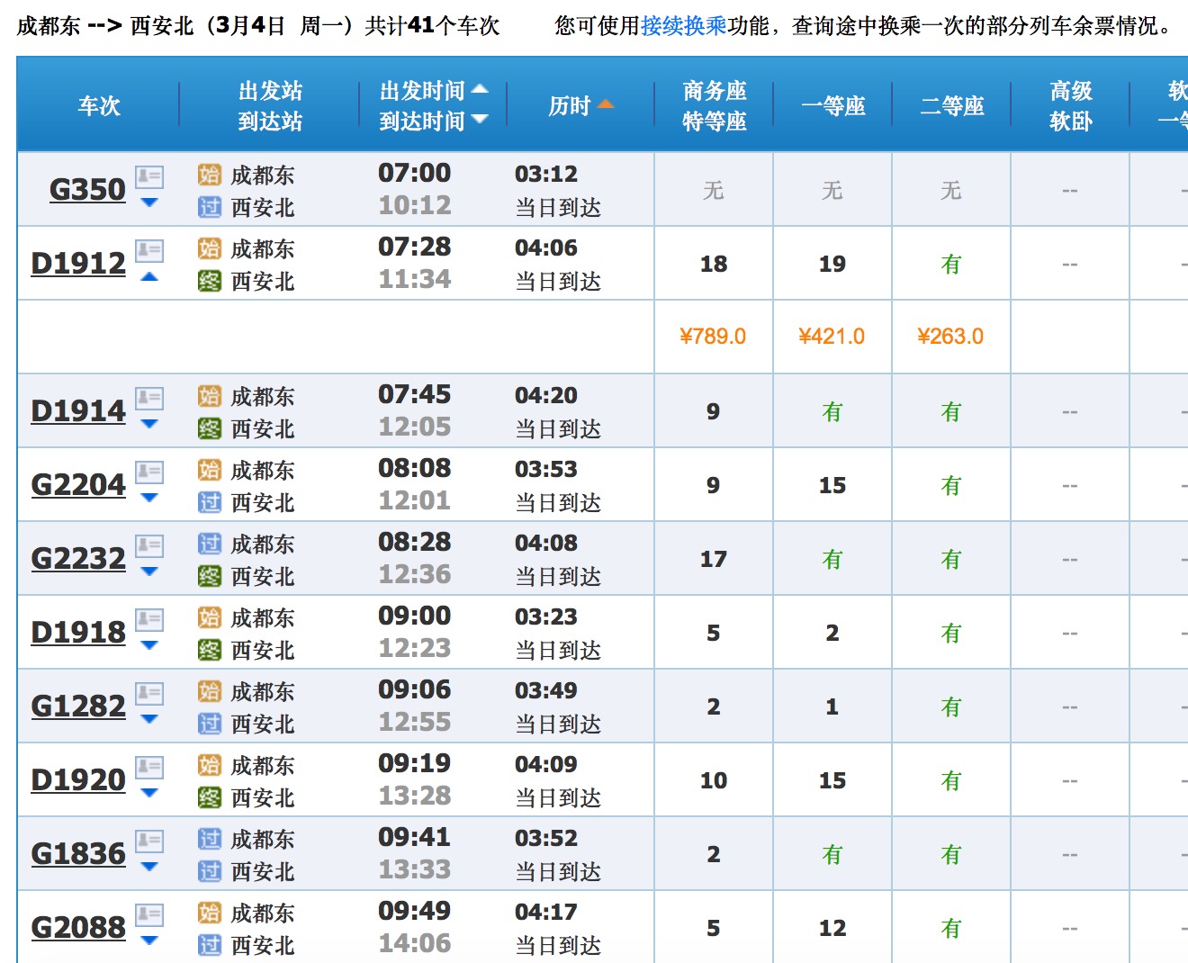Expand price details for train G2204

click(x=149, y=498)
